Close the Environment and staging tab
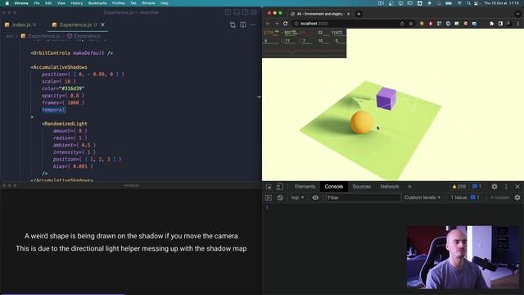Image resolution: width=524 pixels, height=295 pixels. click(x=348, y=14)
